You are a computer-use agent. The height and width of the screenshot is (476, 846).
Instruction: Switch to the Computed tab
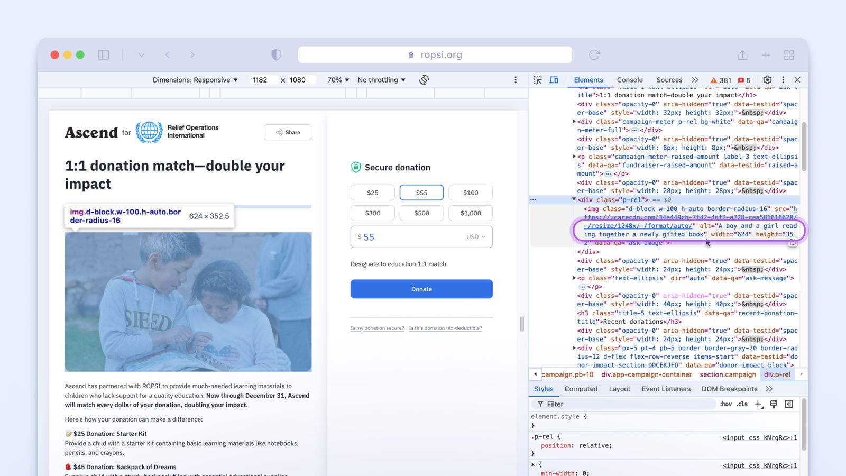coord(581,389)
